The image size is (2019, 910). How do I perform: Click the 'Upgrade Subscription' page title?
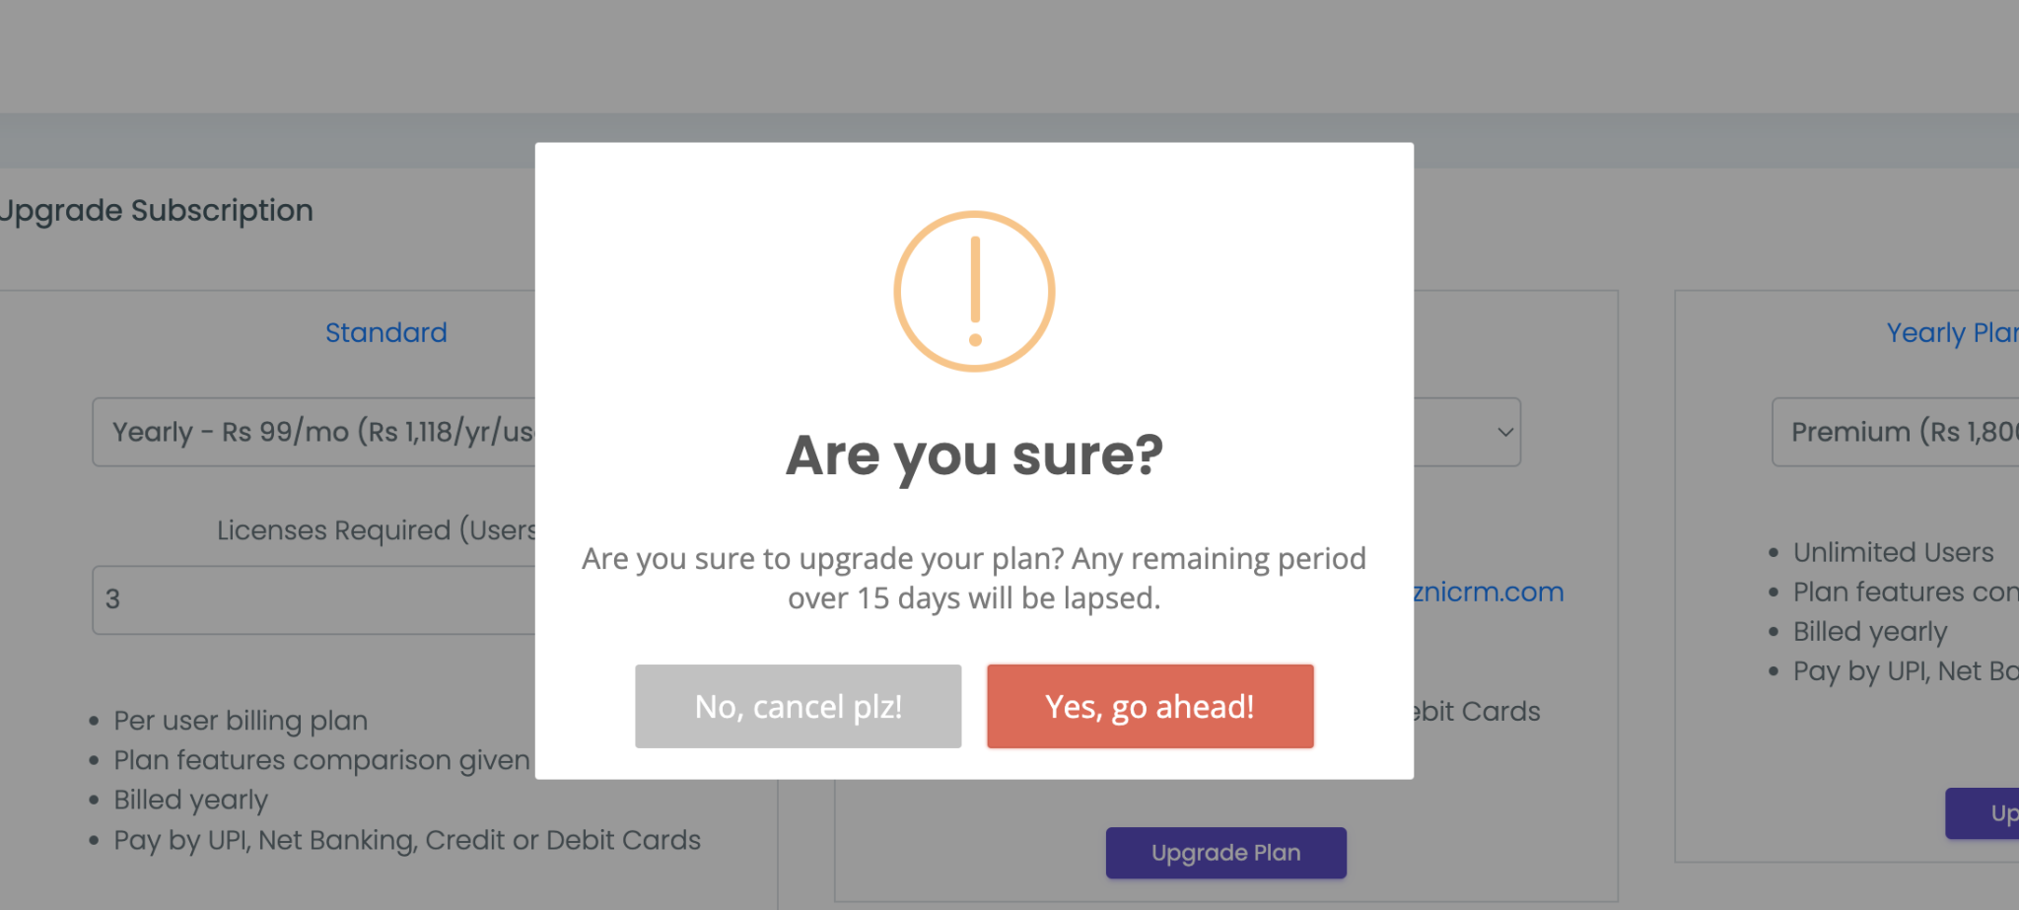(156, 210)
